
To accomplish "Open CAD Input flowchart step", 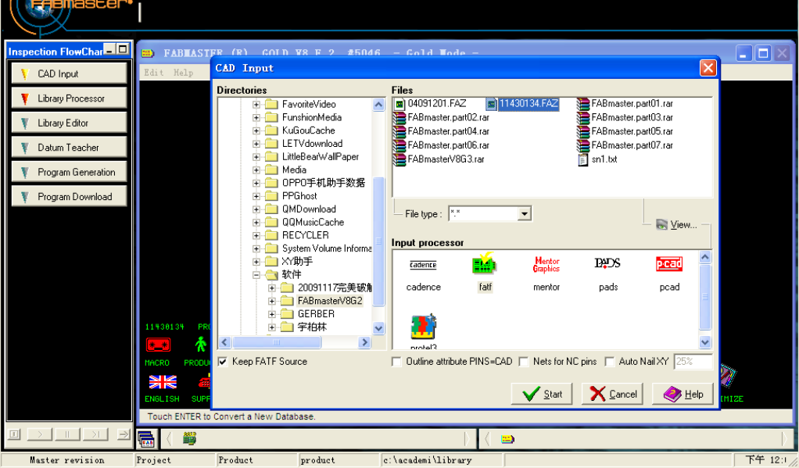I will click(70, 74).
